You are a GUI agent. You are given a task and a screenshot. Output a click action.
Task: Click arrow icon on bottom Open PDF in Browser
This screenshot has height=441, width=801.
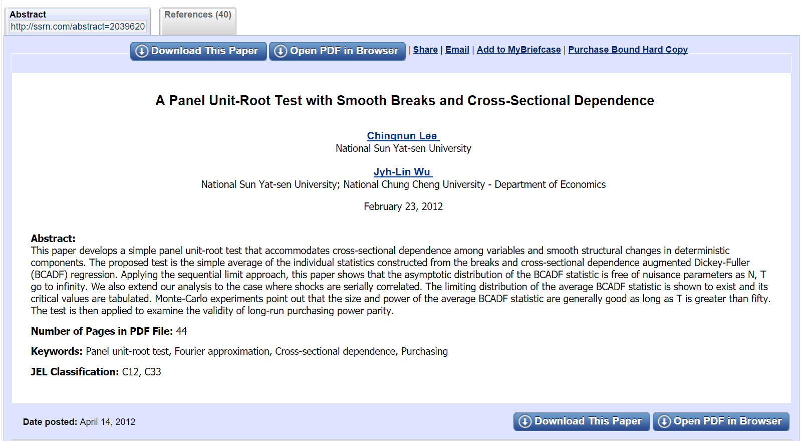tap(664, 421)
